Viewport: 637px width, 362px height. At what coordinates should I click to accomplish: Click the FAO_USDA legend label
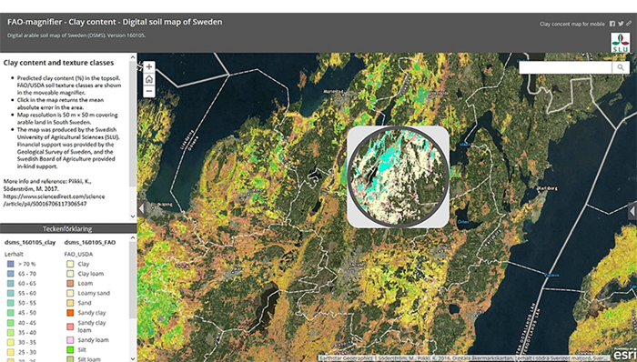pyautogui.click(x=79, y=254)
